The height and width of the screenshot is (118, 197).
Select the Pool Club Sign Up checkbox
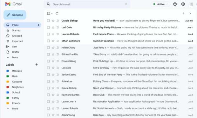pos(48,61)
